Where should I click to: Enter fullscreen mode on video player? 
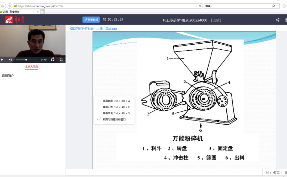tap(61, 60)
